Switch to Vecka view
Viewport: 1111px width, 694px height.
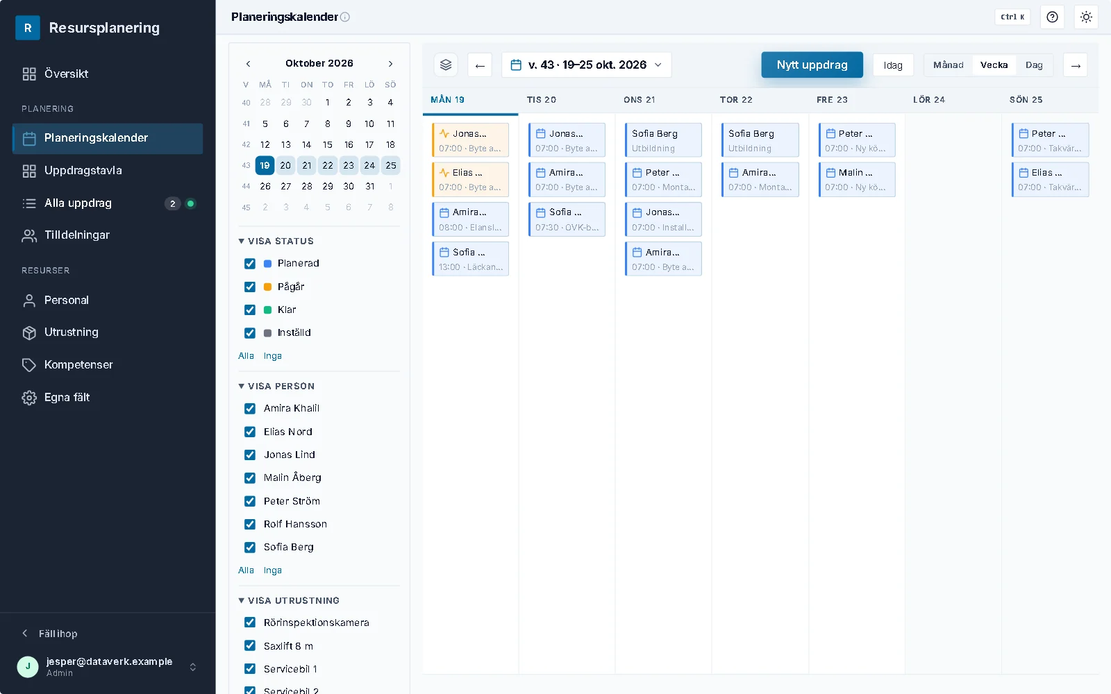pos(994,65)
